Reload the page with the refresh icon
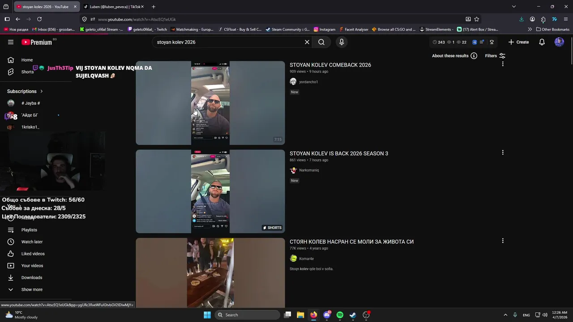The width and height of the screenshot is (573, 322). 39,19
